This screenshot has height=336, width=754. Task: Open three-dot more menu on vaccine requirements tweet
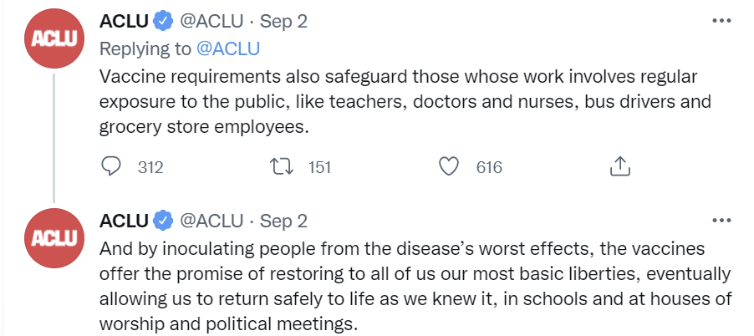(721, 21)
